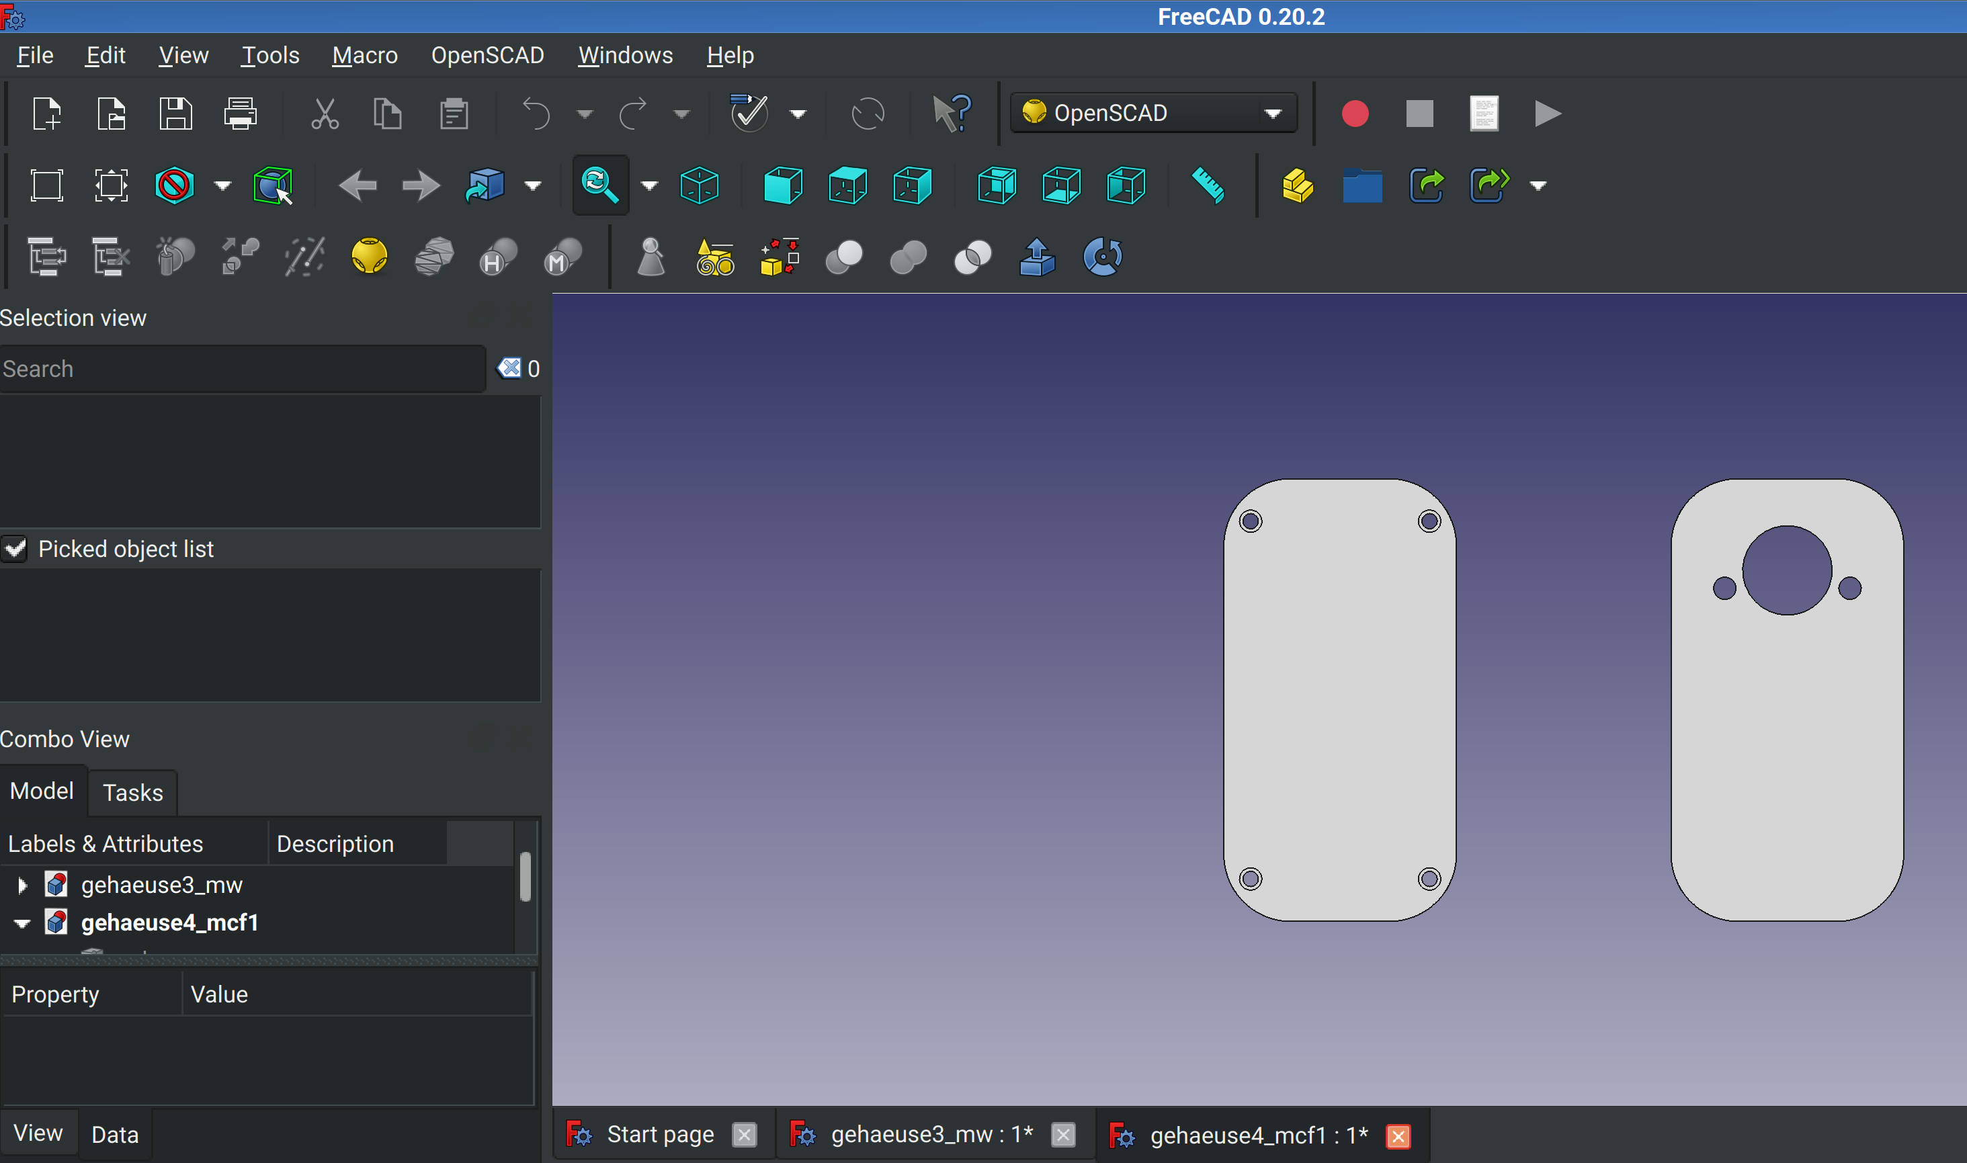The height and width of the screenshot is (1163, 1967).
Task: Save the active document icon
Action: tap(175, 114)
